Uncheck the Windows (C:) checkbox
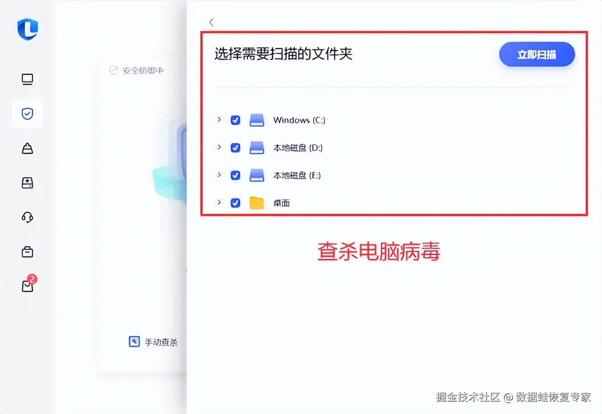Screen dimensions: 602x414 point(235,120)
